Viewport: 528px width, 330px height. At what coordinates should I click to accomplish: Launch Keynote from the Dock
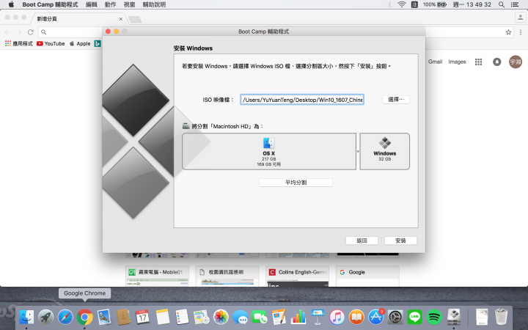pos(318,317)
